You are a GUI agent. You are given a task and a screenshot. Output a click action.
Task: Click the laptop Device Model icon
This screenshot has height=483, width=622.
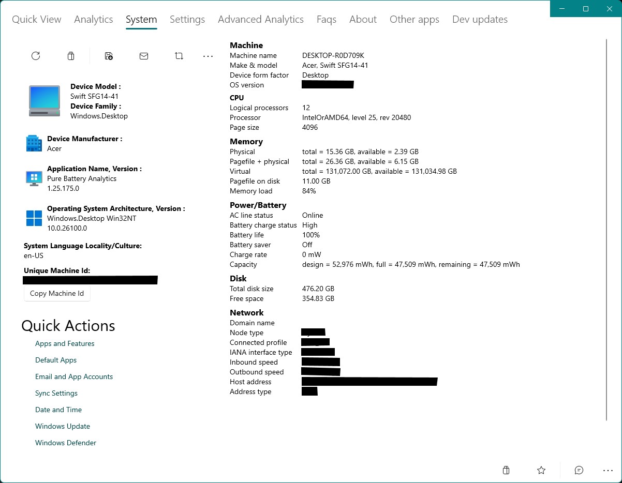[45, 101]
